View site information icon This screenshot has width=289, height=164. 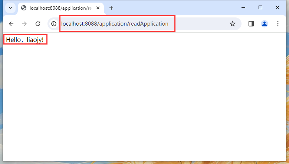click(54, 24)
